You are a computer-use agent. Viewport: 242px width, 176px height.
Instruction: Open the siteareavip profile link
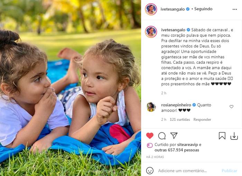(x=187, y=145)
